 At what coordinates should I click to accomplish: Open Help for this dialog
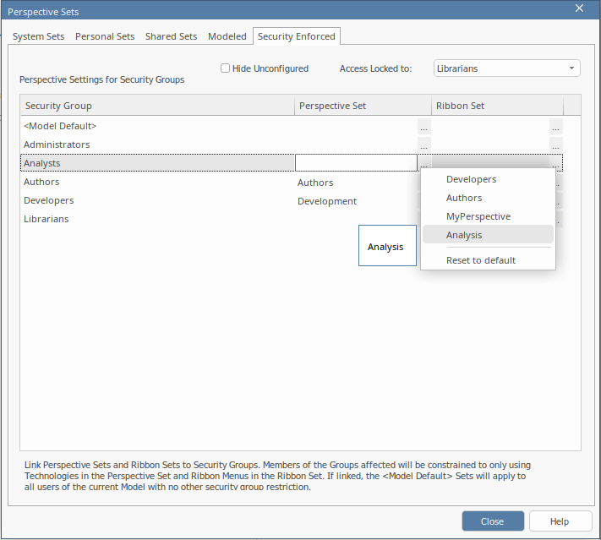coord(559,521)
